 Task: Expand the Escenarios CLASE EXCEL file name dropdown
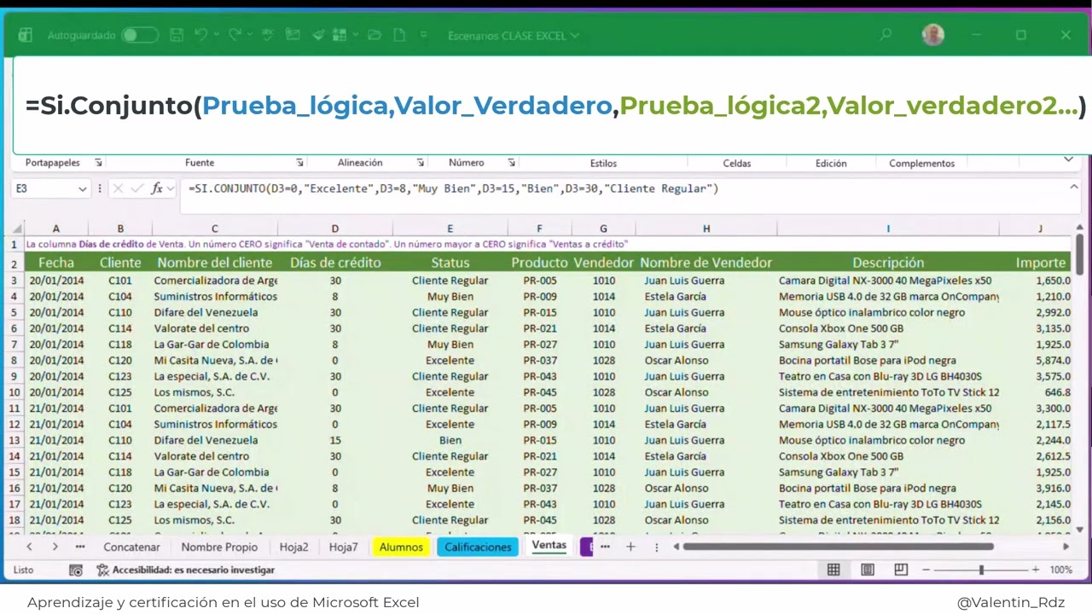pyautogui.click(x=574, y=36)
